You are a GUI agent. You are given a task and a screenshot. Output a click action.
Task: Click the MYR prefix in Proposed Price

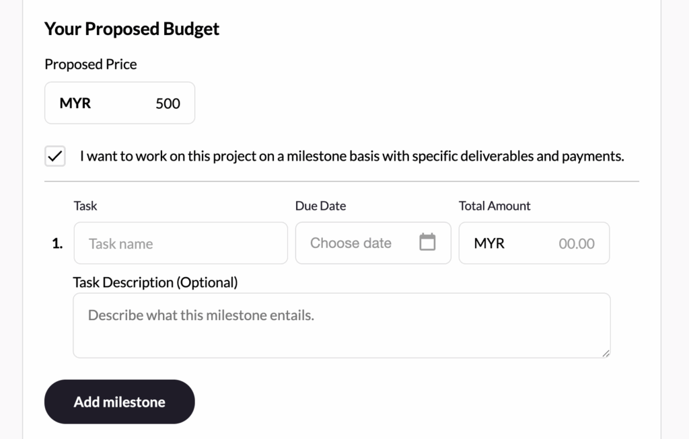click(x=75, y=104)
